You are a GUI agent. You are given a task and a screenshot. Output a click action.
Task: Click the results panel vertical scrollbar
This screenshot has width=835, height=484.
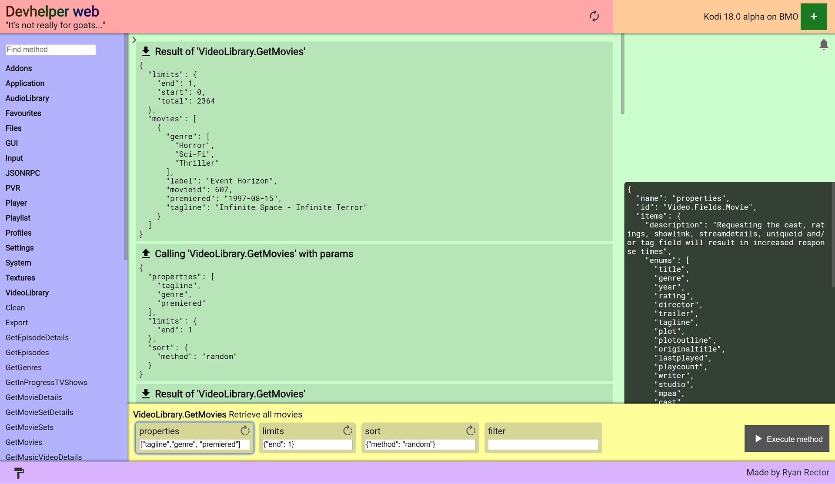(x=622, y=74)
